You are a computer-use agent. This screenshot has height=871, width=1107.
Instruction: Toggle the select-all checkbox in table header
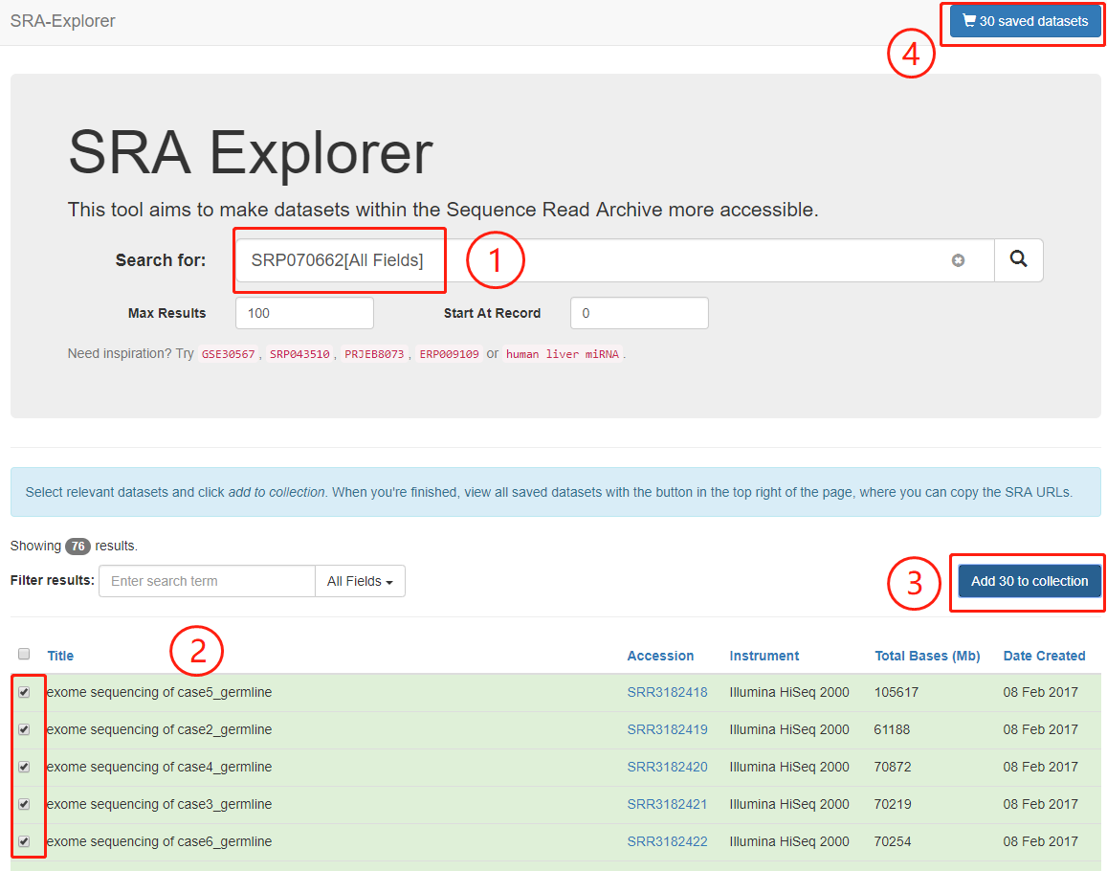click(24, 654)
